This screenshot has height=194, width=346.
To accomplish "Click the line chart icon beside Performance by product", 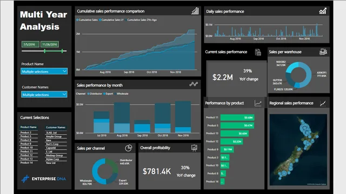I will coord(258,103).
